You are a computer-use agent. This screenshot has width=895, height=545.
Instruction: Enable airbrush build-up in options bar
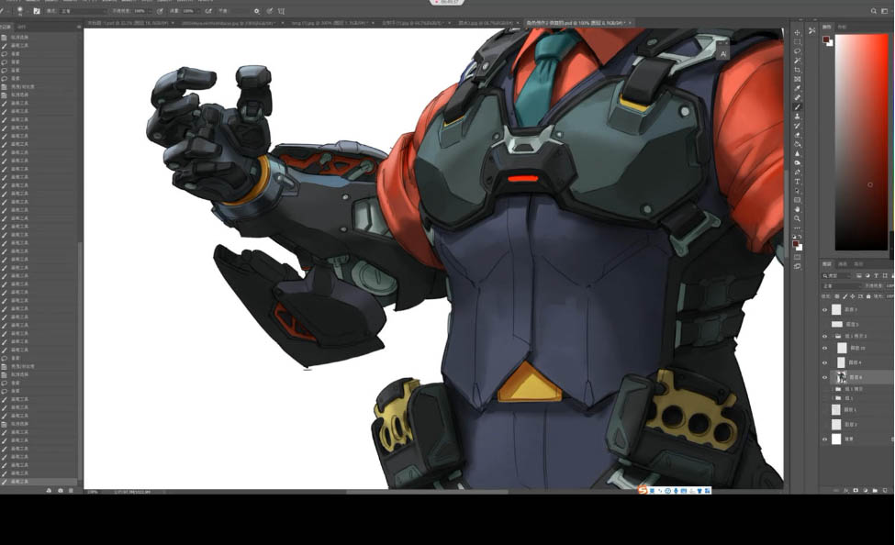[x=209, y=11]
